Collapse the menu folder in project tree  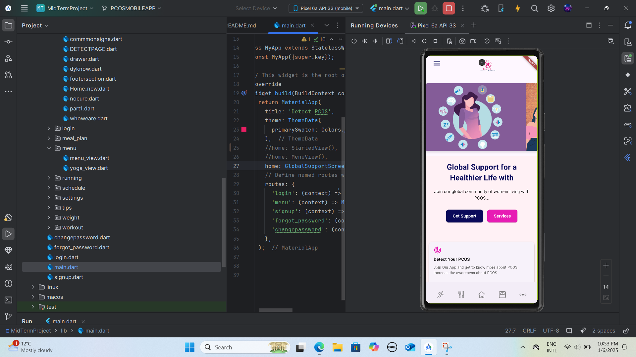(x=49, y=148)
